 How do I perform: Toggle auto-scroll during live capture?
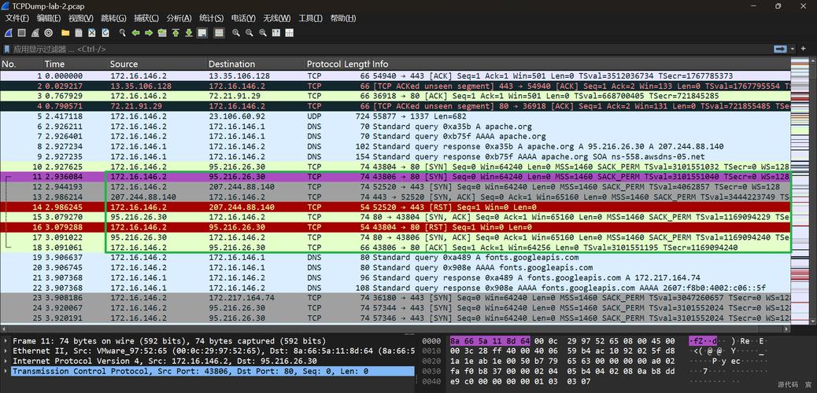coord(202,33)
